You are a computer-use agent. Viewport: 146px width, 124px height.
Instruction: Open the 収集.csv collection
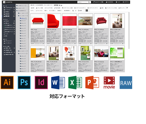click(x=9, y=23)
